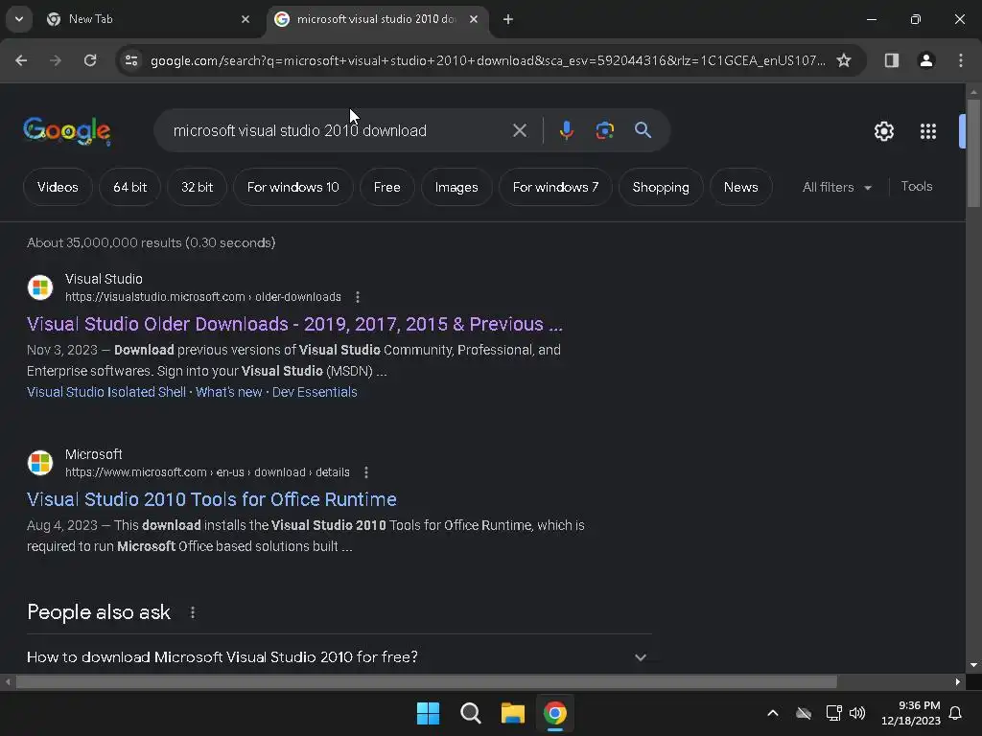Open search Tools
Viewport: 982px width, 736px height.
click(916, 187)
